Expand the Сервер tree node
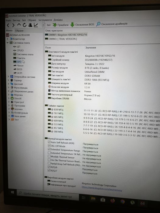 9,80
